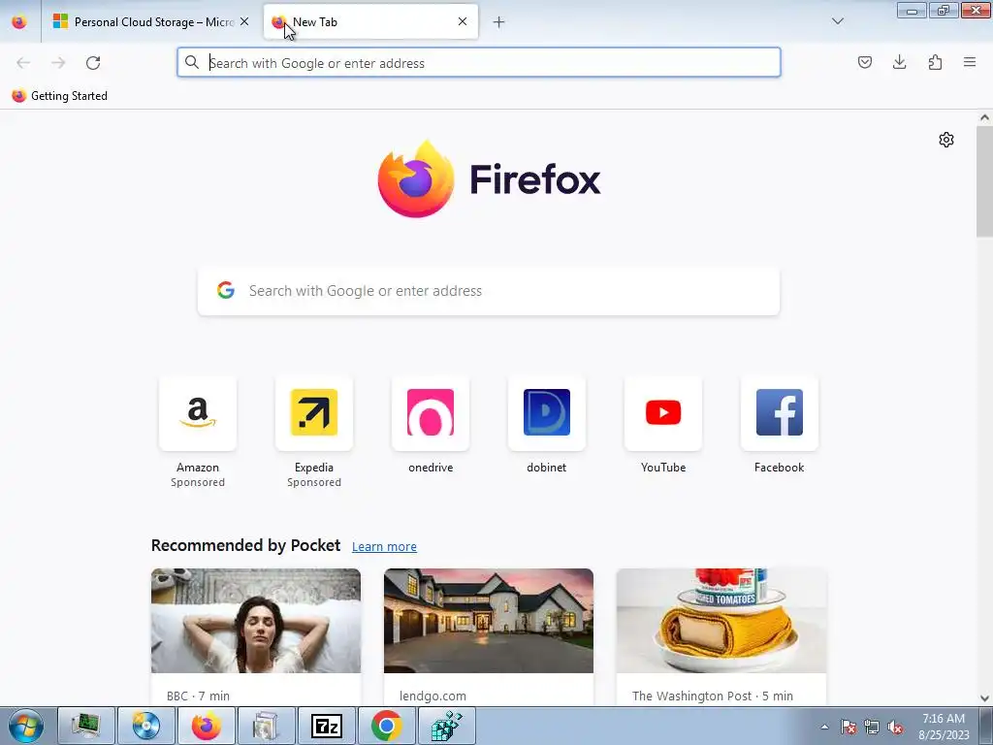The width and height of the screenshot is (993, 745).
Task: Focus the address bar field
Action: 479,63
